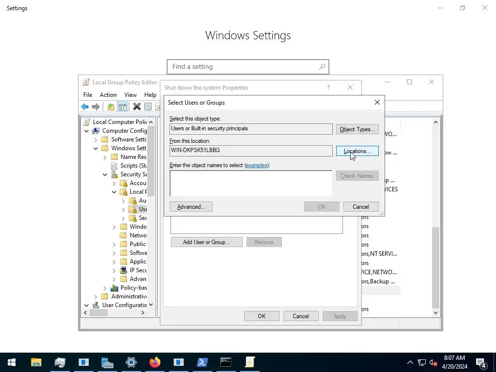The height and width of the screenshot is (372, 496).
Task: Open the Settings gear on taskbar
Action: click(131, 362)
